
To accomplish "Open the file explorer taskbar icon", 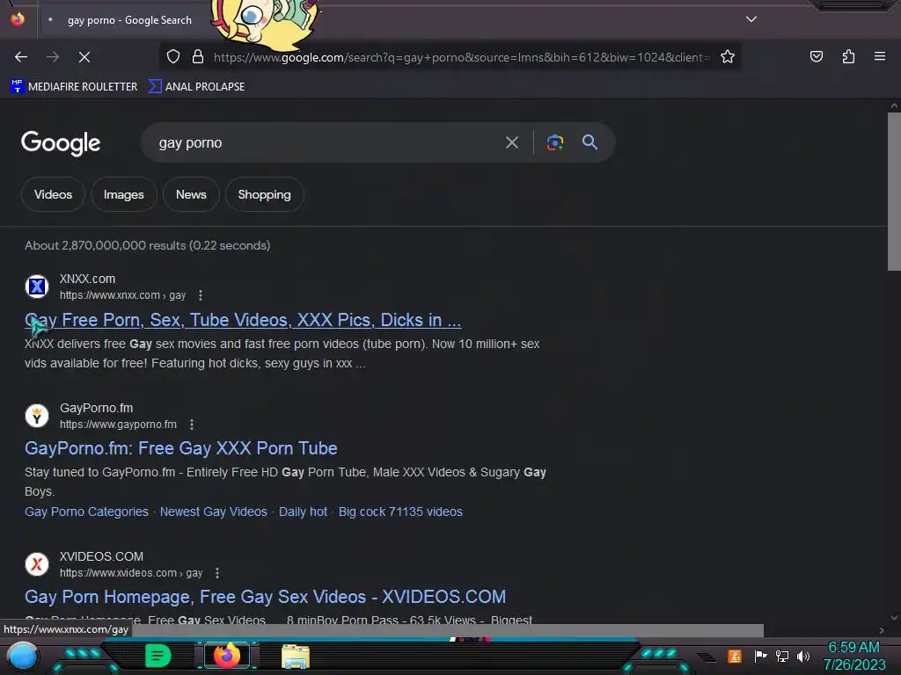I will click(x=296, y=656).
